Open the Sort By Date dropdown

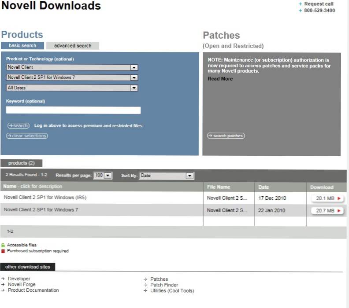point(167,176)
